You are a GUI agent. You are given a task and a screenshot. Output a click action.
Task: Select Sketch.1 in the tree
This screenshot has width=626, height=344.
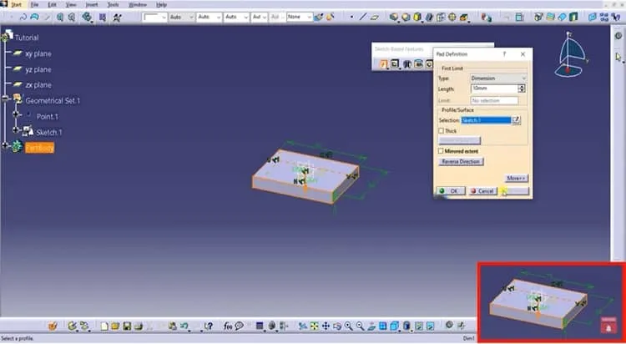pyautogui.click(x=49, y=132)
